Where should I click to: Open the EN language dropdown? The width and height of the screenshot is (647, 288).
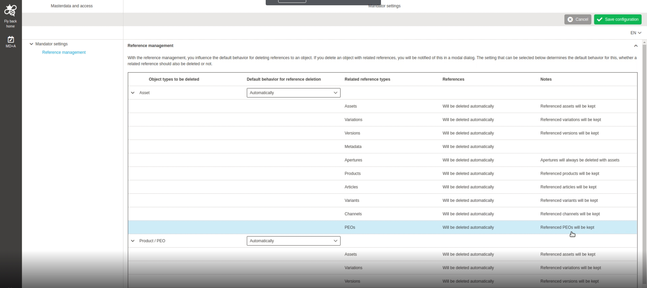tap(636, 33)
